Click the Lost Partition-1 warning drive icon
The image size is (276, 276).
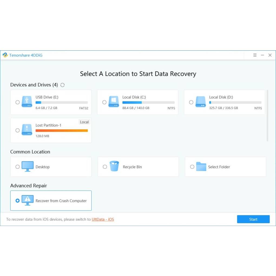tap(27, 130)
